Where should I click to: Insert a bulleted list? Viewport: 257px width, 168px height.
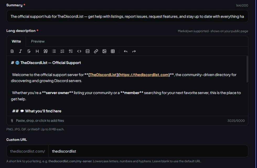(x=54, y=51)
